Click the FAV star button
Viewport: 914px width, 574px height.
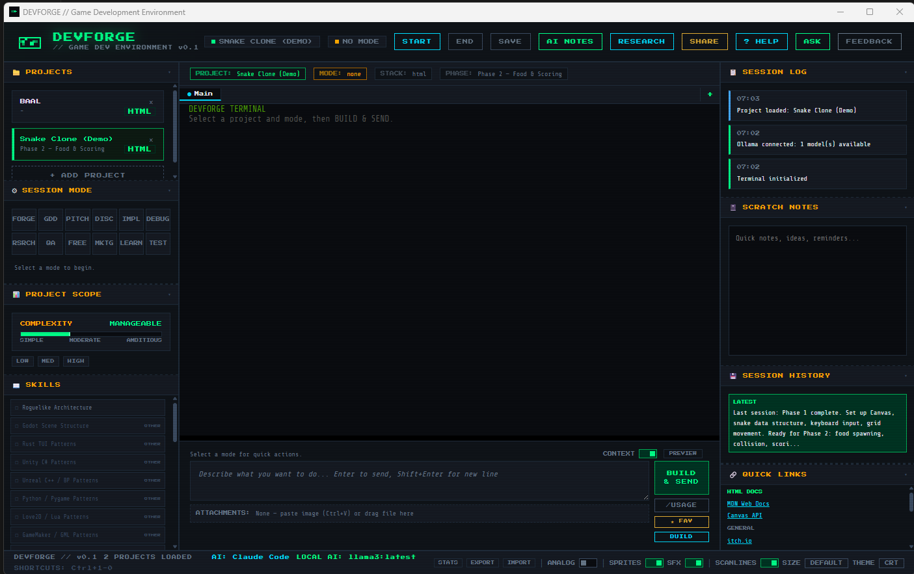click(x=681, y=521)
